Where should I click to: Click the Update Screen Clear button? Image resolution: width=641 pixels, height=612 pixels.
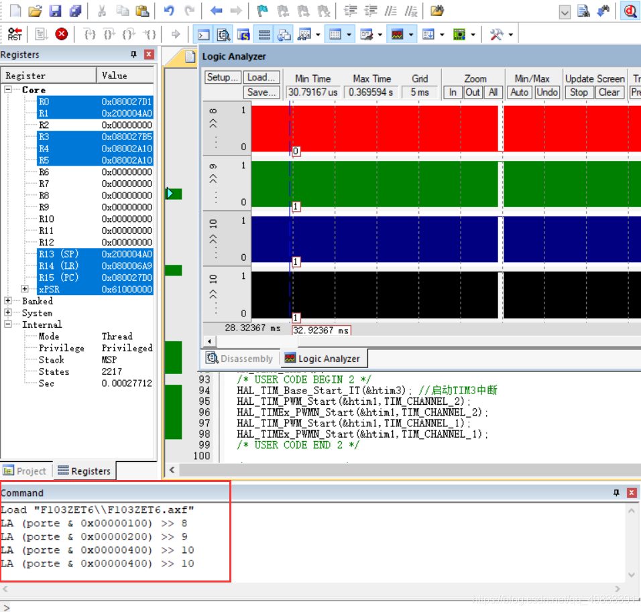(x=609, y=93)
